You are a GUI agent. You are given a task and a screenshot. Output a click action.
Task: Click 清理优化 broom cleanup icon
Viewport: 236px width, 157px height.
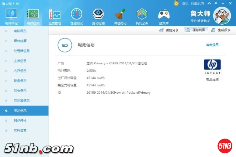(x=120, y=16)
